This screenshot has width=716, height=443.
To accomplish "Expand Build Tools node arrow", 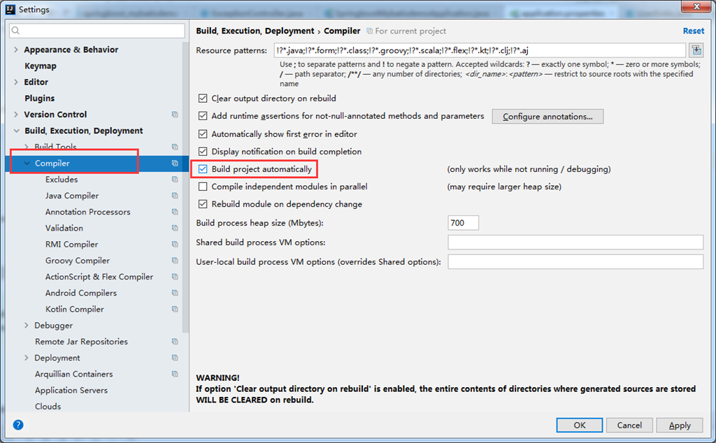I will 26,147.
